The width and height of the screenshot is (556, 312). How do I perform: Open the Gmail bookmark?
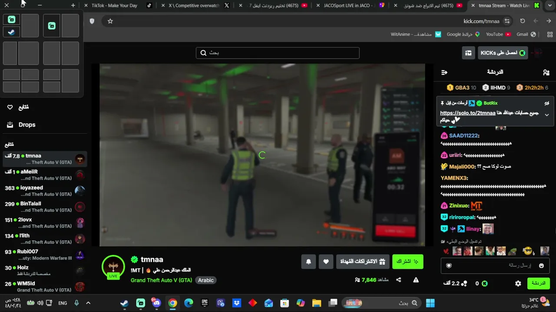pos(526,34)
